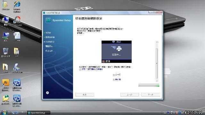Viewport: 205px width, 115px height.
Task: Click the red security icon in the system tray
Action: 177,112
